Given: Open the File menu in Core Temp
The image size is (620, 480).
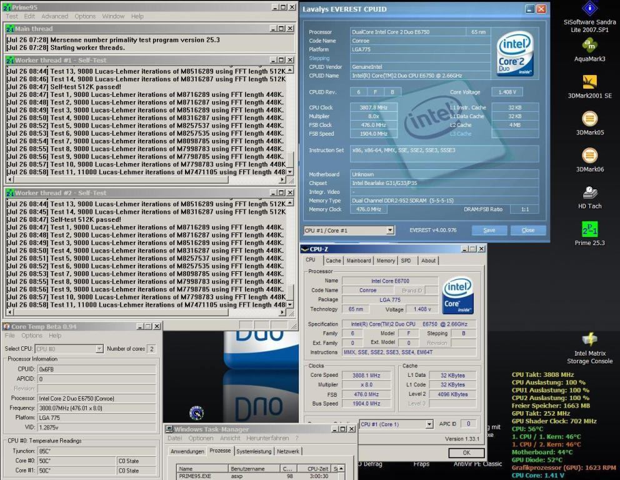Looking at the screenshot, I should point(9,335).
